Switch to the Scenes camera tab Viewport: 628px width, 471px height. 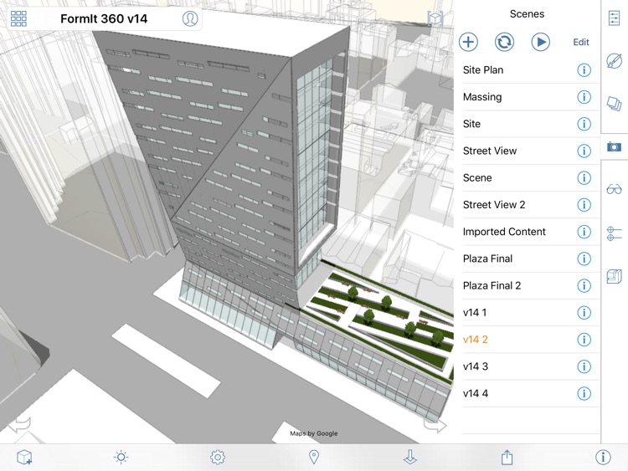point(614,147)
